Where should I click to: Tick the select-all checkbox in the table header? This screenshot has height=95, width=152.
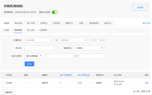(x=3, y=75)
